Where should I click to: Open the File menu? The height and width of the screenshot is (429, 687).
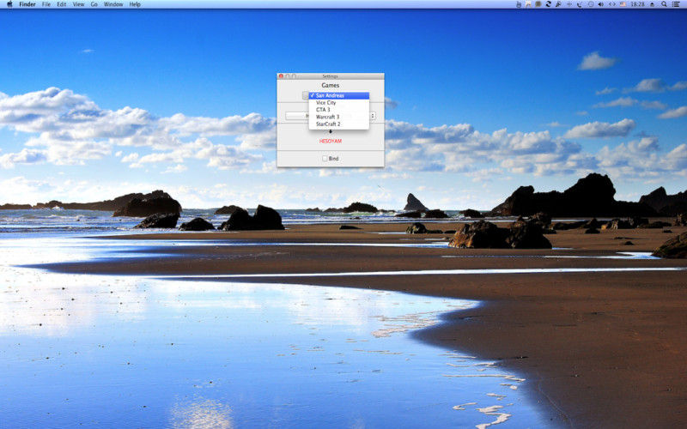click(46, 4)
